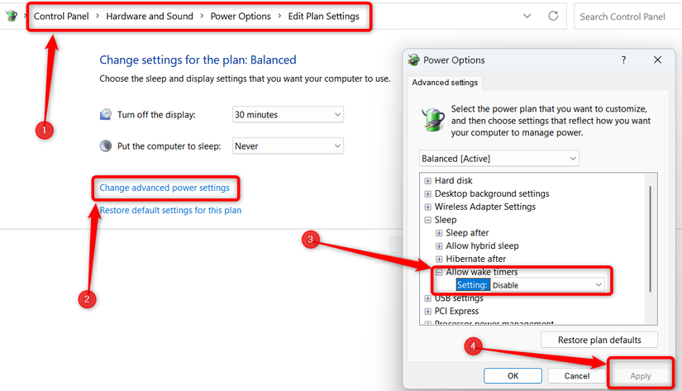The height and width of the screenshot is (391, 682).
Task: Expand the PCI Express node
Action: click(427, 311)
